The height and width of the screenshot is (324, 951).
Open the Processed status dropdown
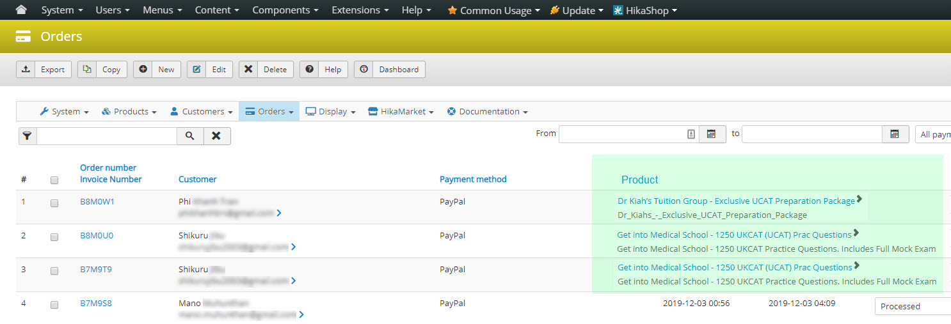click(912, 306)
